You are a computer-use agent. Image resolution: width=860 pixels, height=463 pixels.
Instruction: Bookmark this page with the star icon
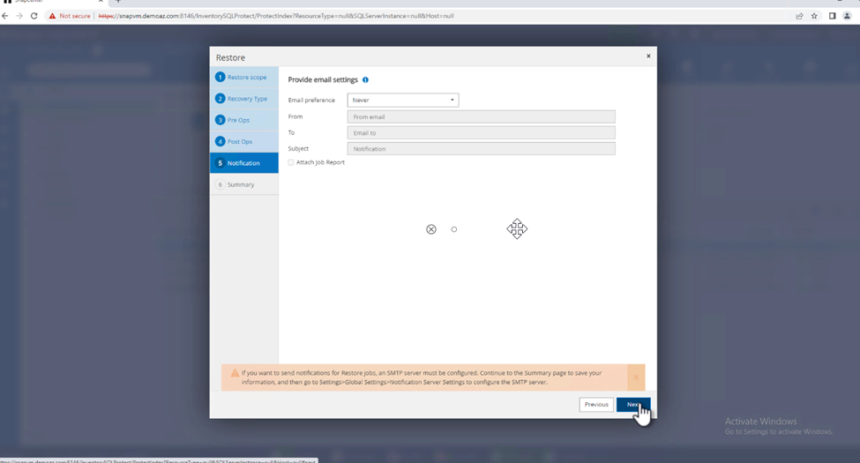(814, 16)
